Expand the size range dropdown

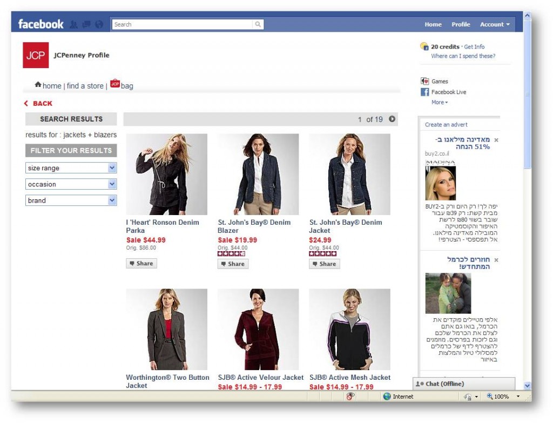tap(112, 168)
